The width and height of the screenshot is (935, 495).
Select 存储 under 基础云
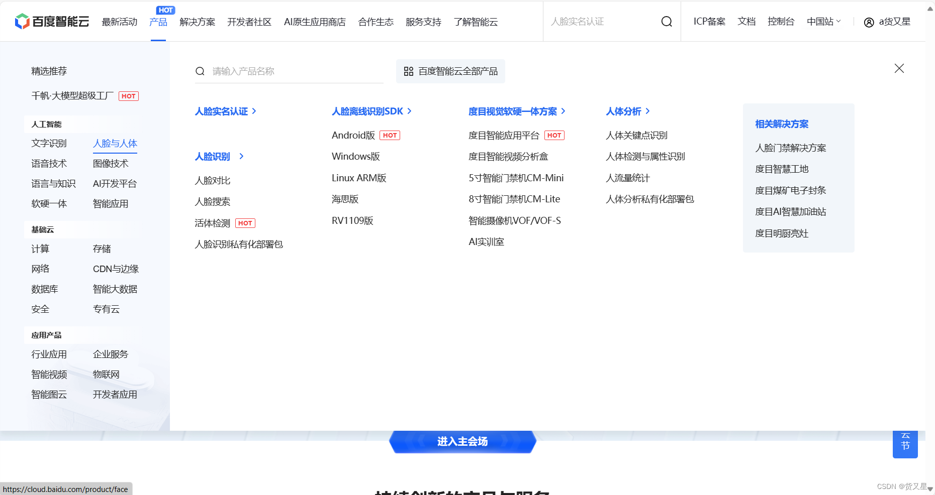pyautogui.click(x=102, y=249)
